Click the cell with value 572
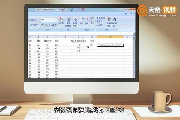Screen dimensions: 180x120 pyautogui.click(x=57, y=72)
